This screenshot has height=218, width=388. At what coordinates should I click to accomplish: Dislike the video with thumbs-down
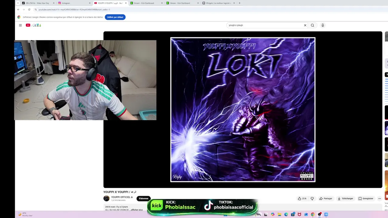tap(312, 199)
